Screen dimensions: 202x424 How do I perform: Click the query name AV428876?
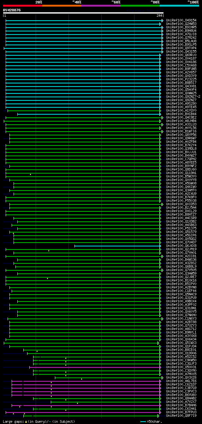pyautogui.click(x=12, y=10)
